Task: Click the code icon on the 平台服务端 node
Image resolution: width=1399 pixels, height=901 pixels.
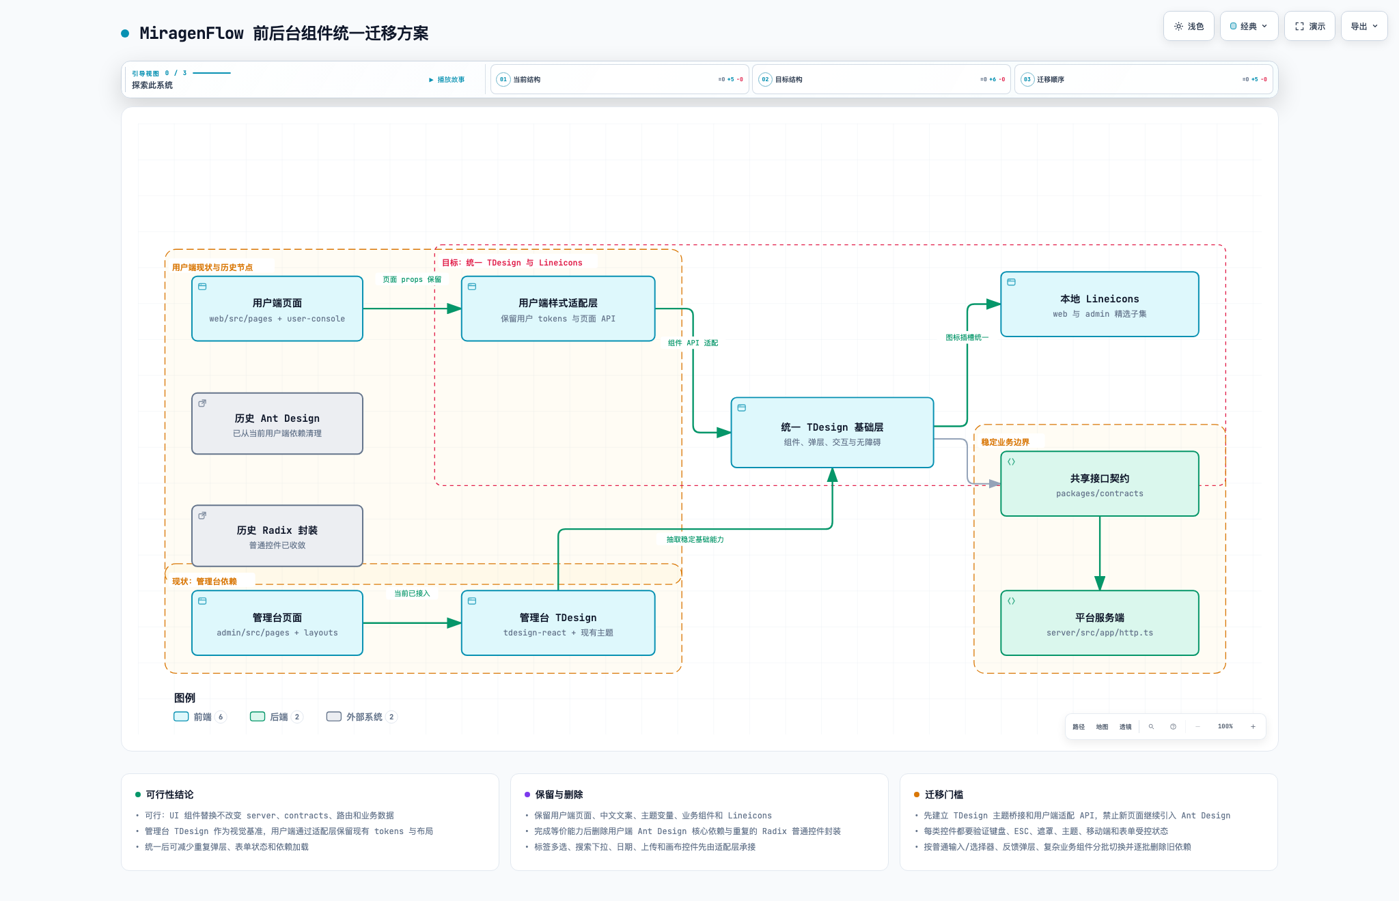Action: coord(1011,601)
